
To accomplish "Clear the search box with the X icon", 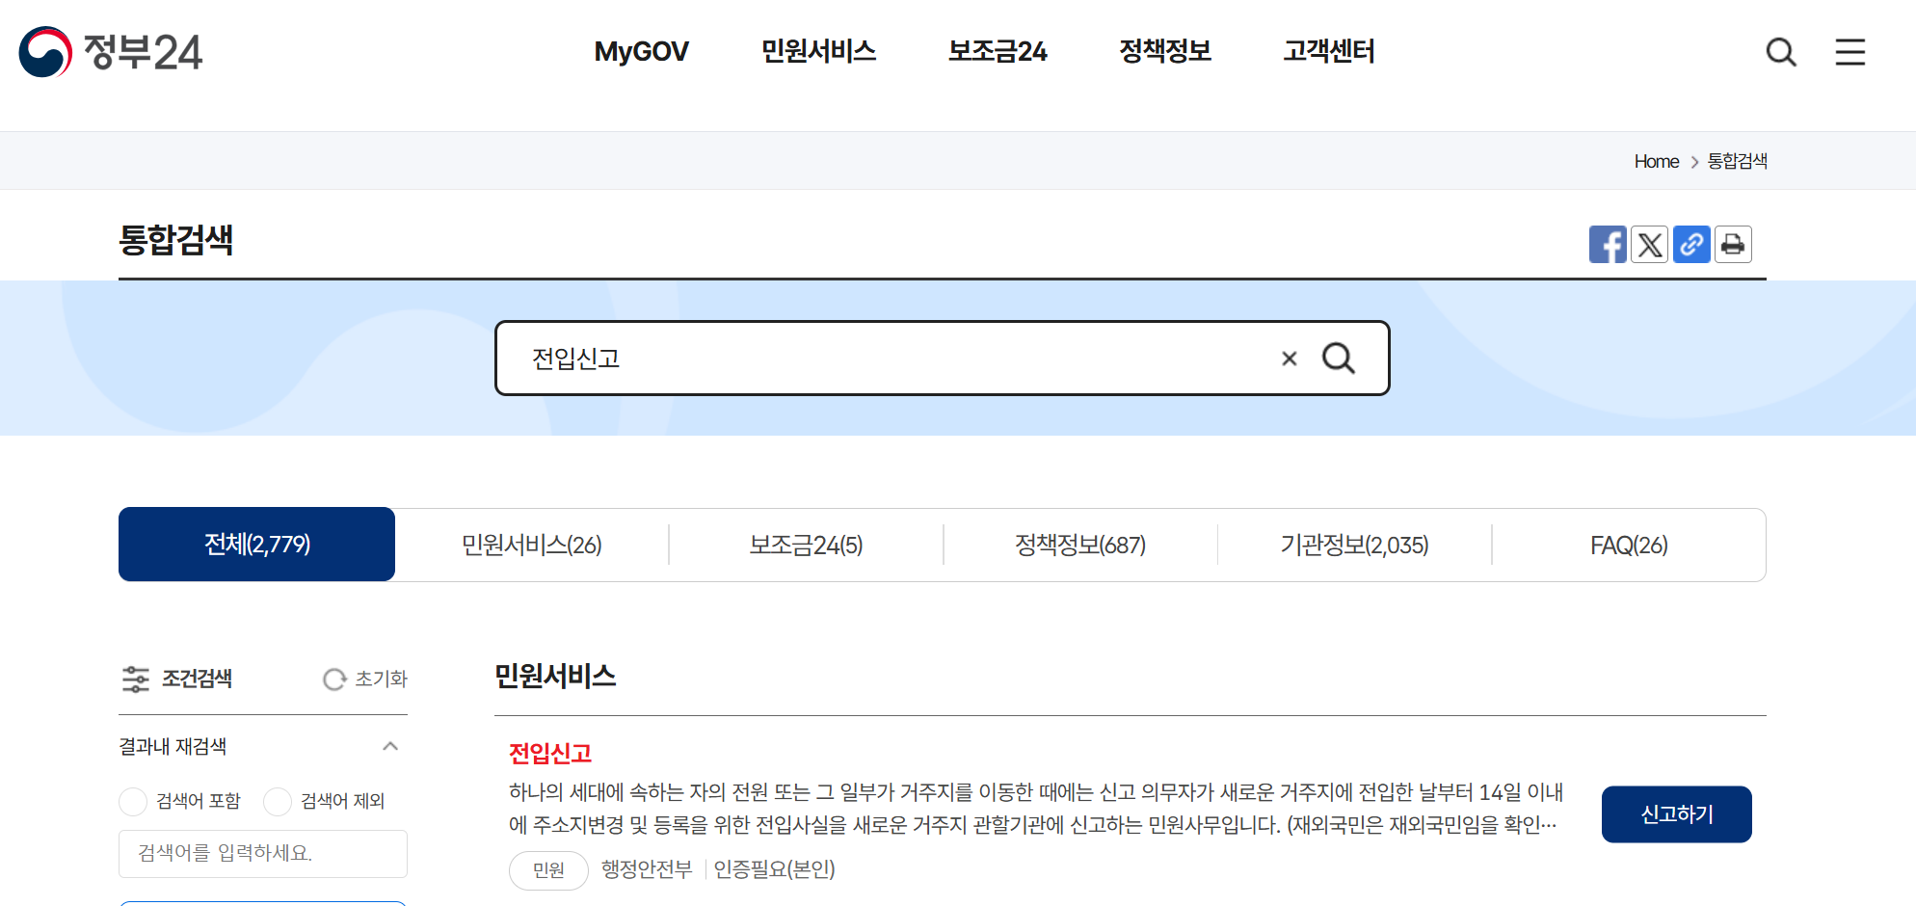I will coord(1289,358).
